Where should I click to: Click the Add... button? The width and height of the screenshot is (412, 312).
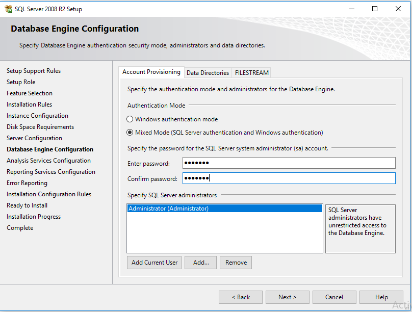(x=201, y=263)
